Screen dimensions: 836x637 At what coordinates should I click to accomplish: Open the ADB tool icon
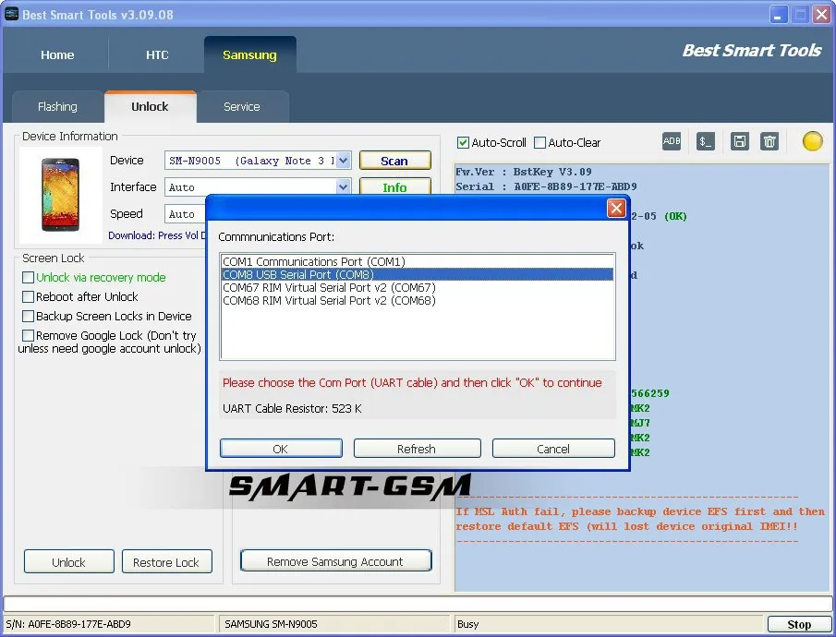[x=672, y=141]
